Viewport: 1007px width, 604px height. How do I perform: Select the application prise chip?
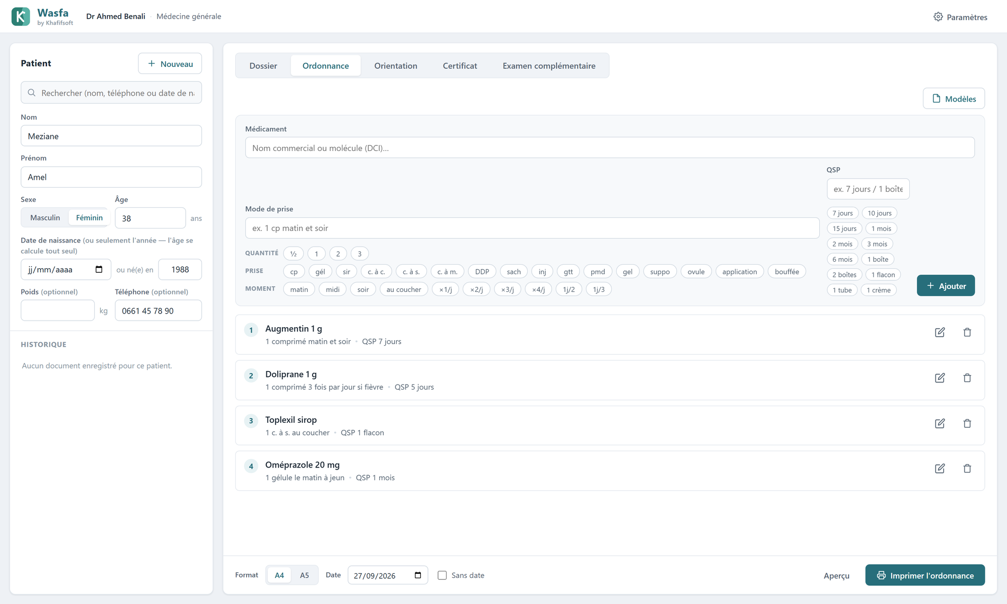740,272
